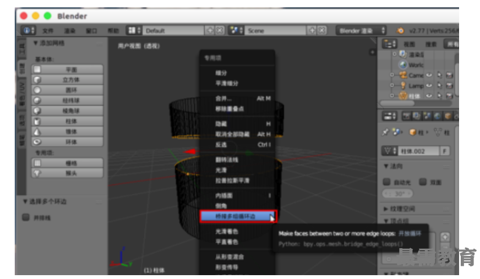Add a new scene with plus icon
The width and height of the screenshot is (480, 279).
pyautogui.click(x=312, y=31)
